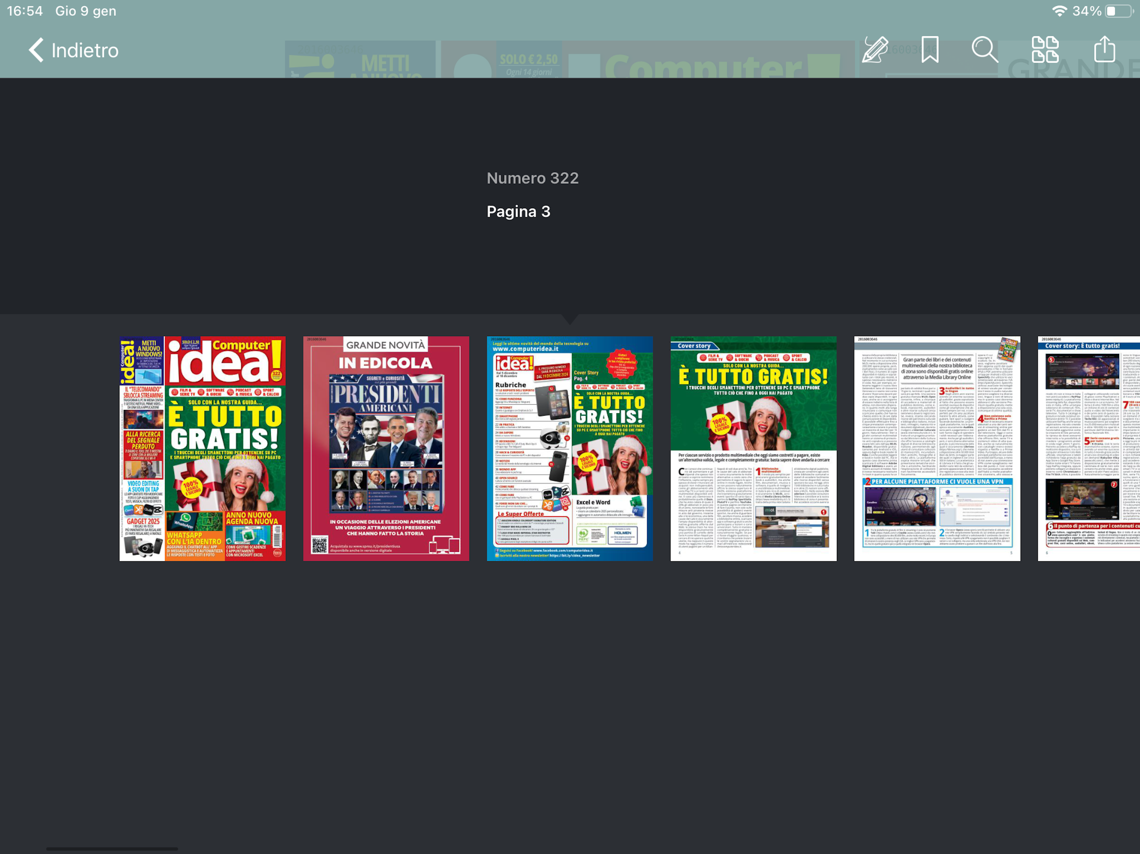This screenshot has height=854, width=1140.
Task: Tap the back chevron arrow
Action: (x=36, y=50)
